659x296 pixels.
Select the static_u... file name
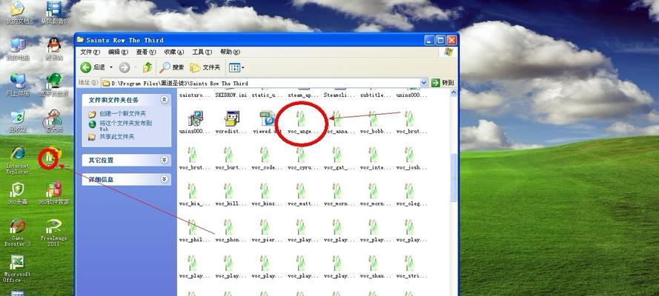[268, 95]
